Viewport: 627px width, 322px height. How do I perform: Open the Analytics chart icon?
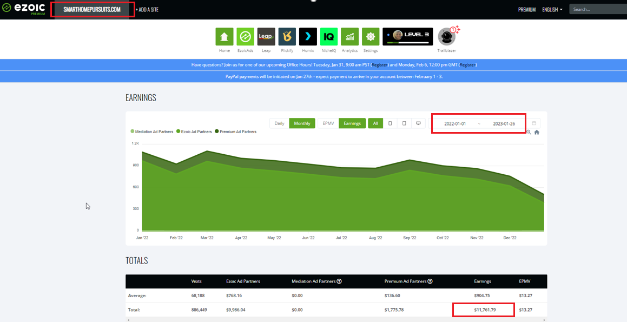tap(349, 37)
